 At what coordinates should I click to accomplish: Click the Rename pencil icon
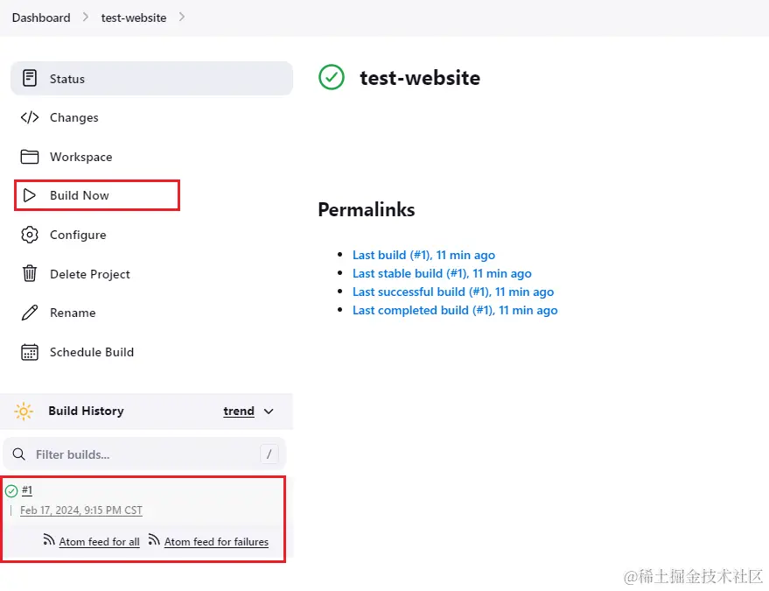click(30, 313)
